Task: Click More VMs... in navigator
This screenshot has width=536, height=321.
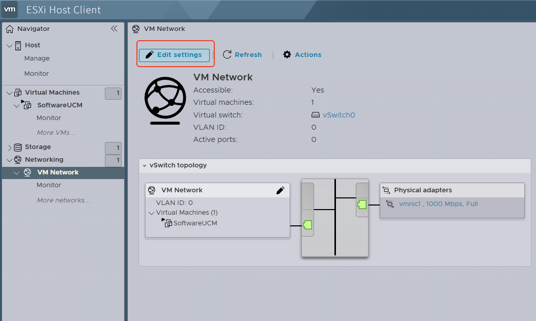Action: 56,132
